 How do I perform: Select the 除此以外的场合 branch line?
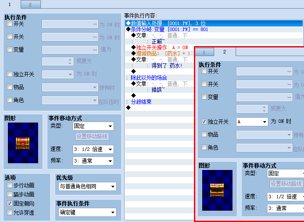click(160, 78)
